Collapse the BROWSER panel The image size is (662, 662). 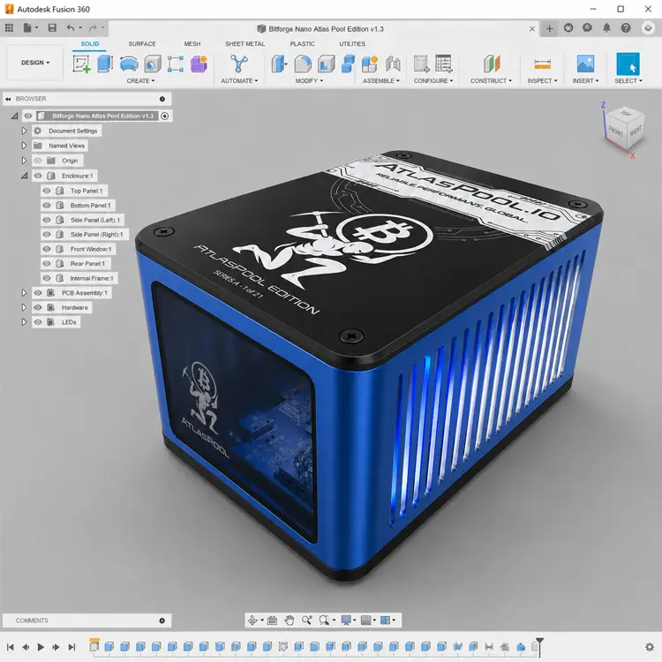tap(8, 99)
